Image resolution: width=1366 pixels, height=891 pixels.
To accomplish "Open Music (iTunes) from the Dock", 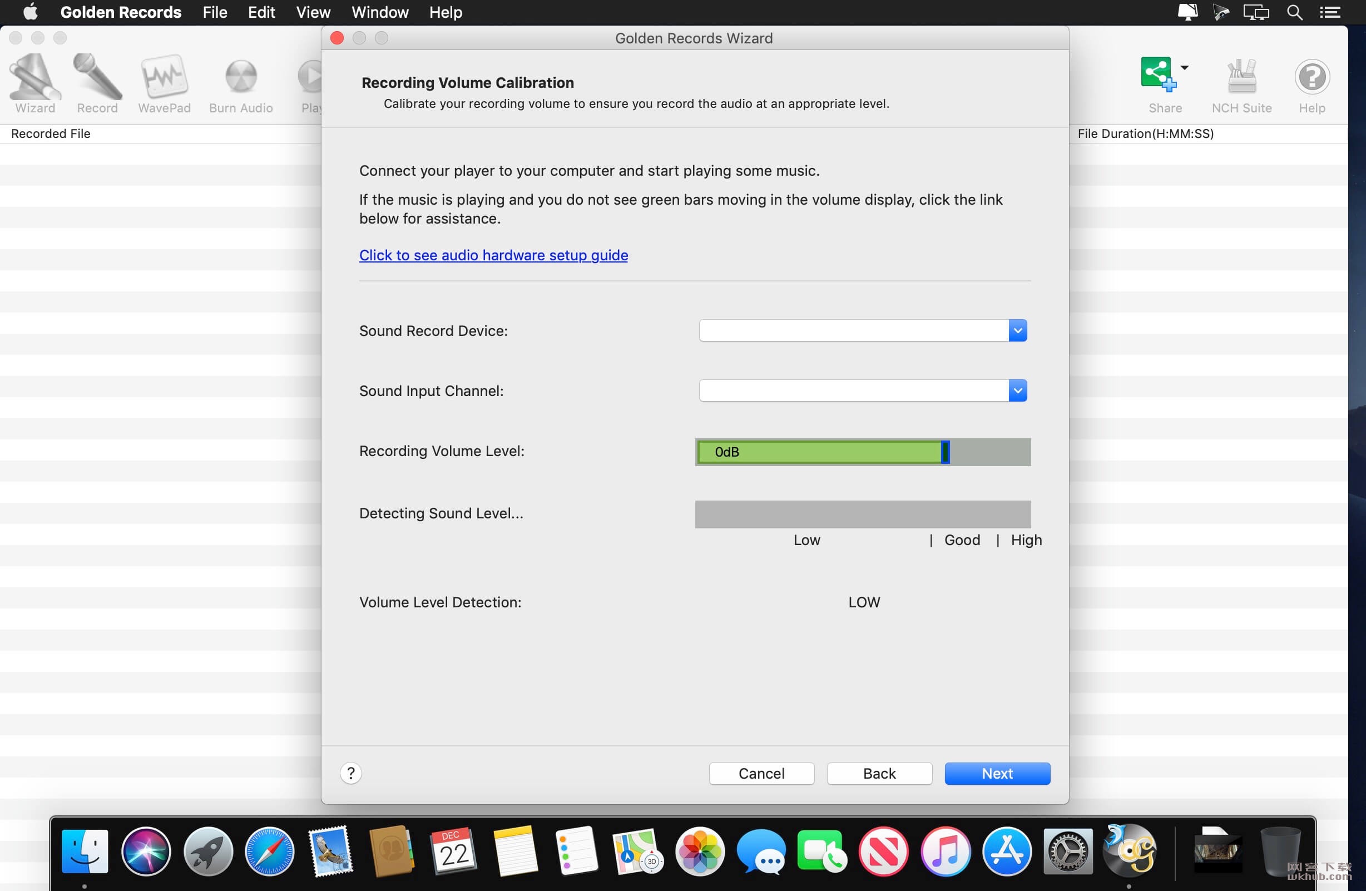I will point(946,851).
